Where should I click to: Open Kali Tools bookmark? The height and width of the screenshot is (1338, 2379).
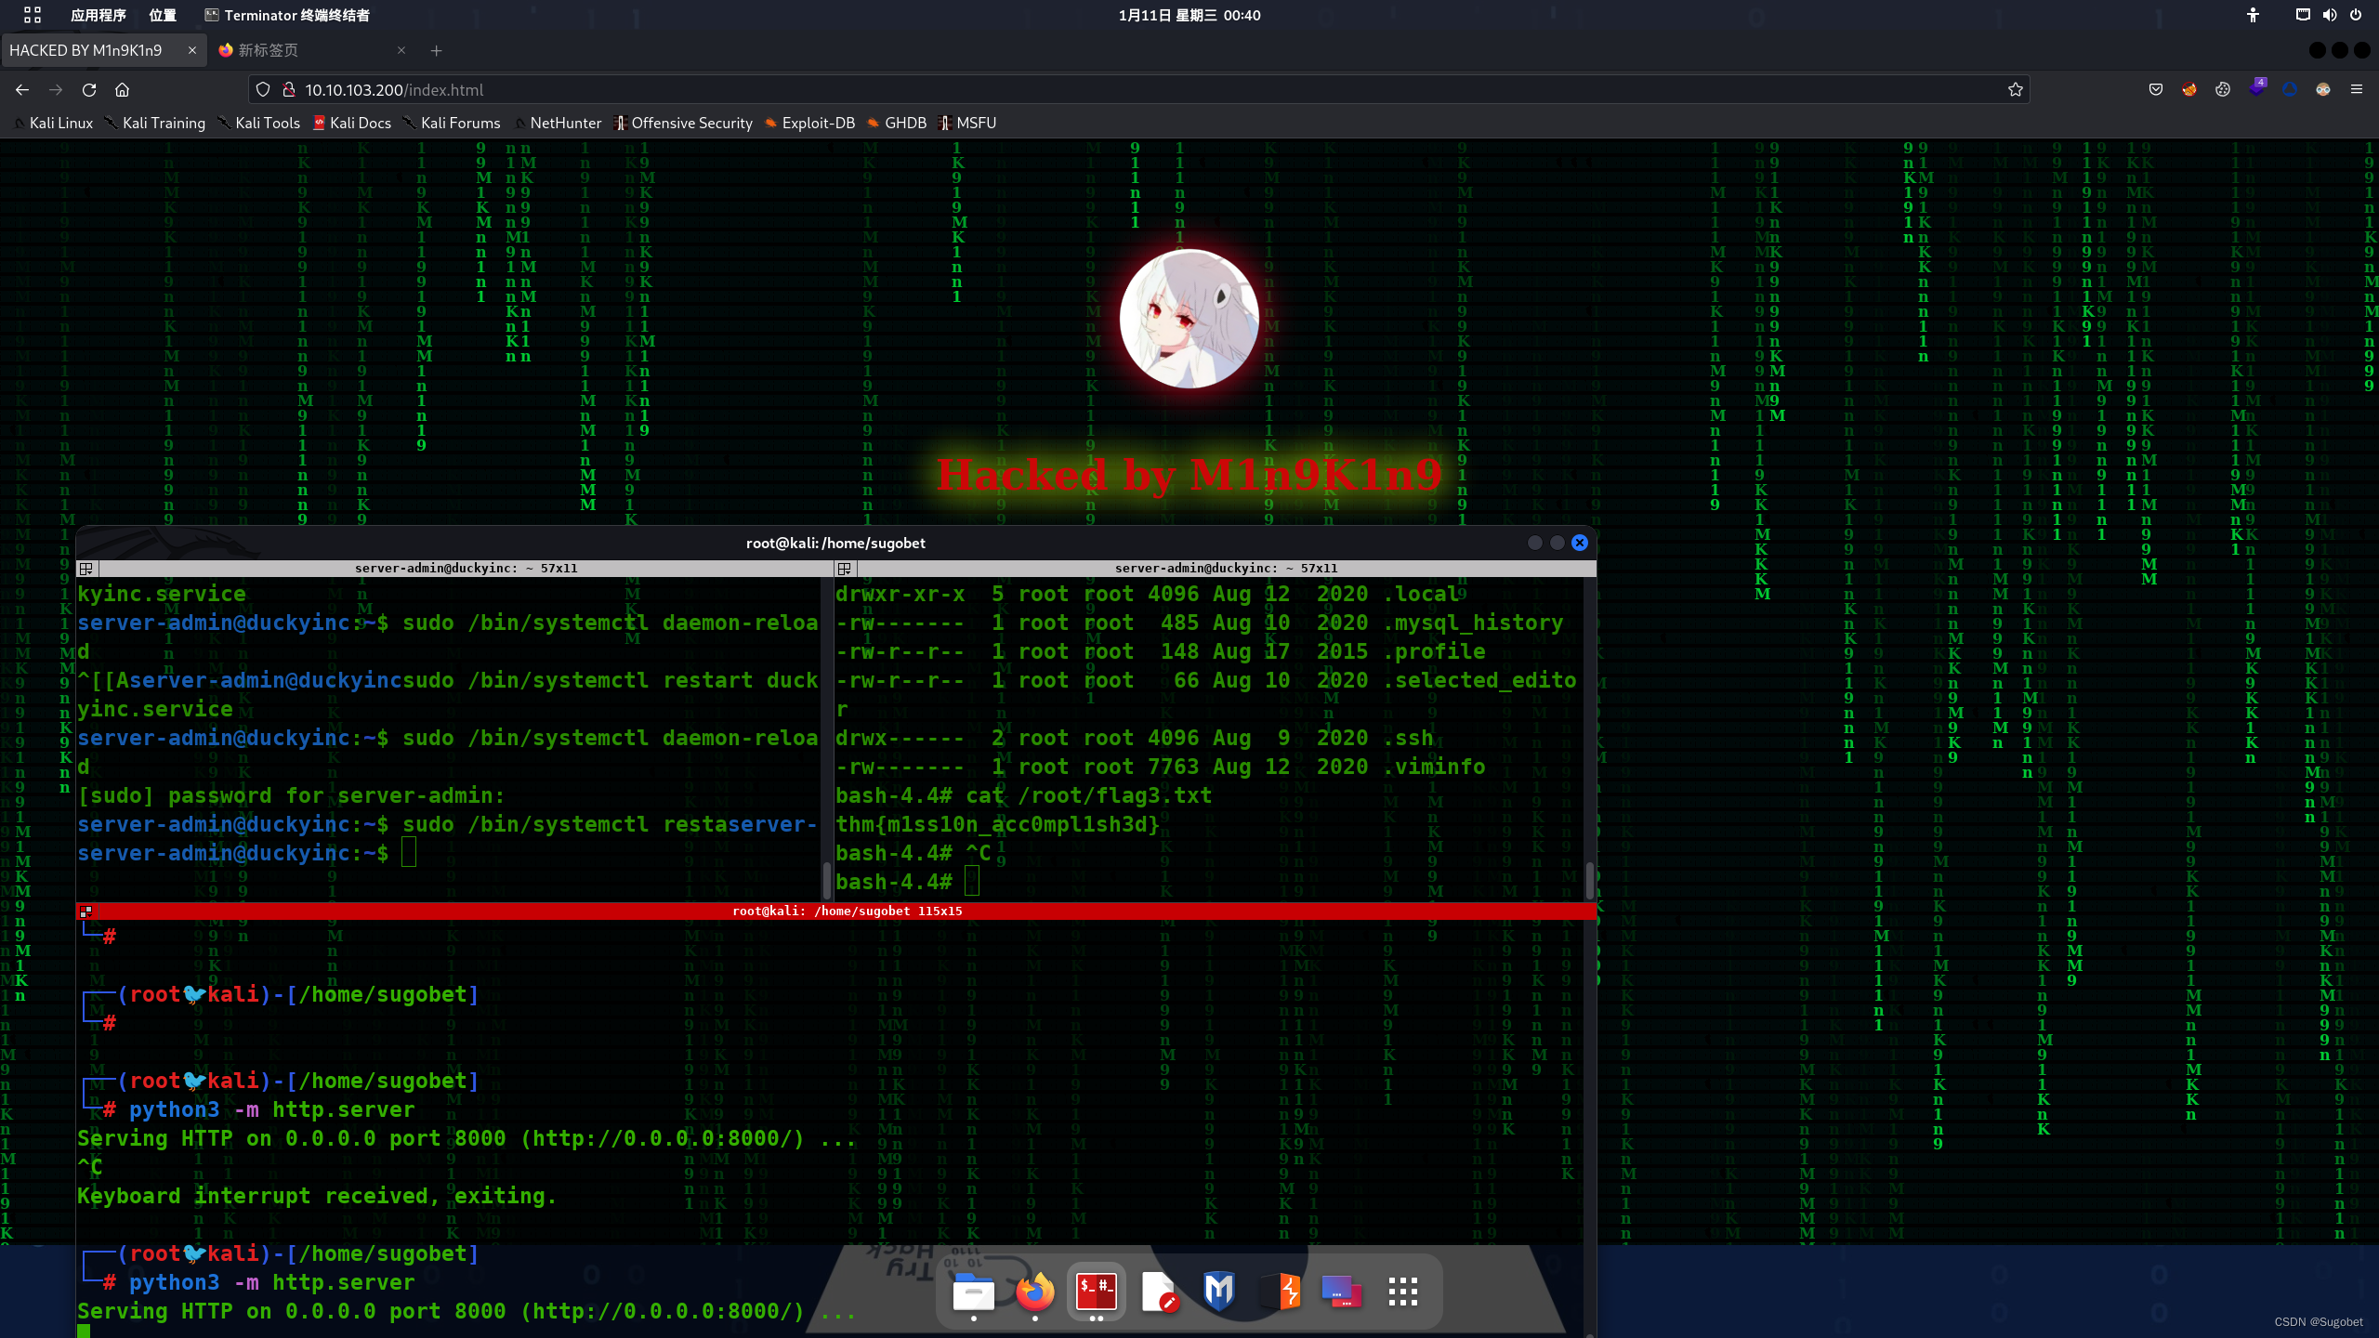259,123
